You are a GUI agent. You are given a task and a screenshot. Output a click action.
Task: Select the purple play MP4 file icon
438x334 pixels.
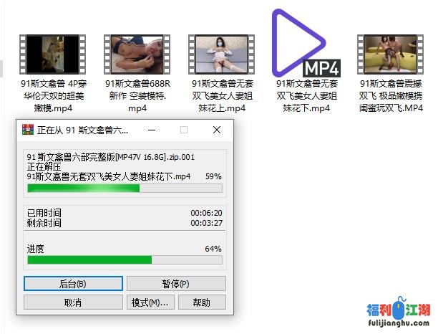point(306,43)
